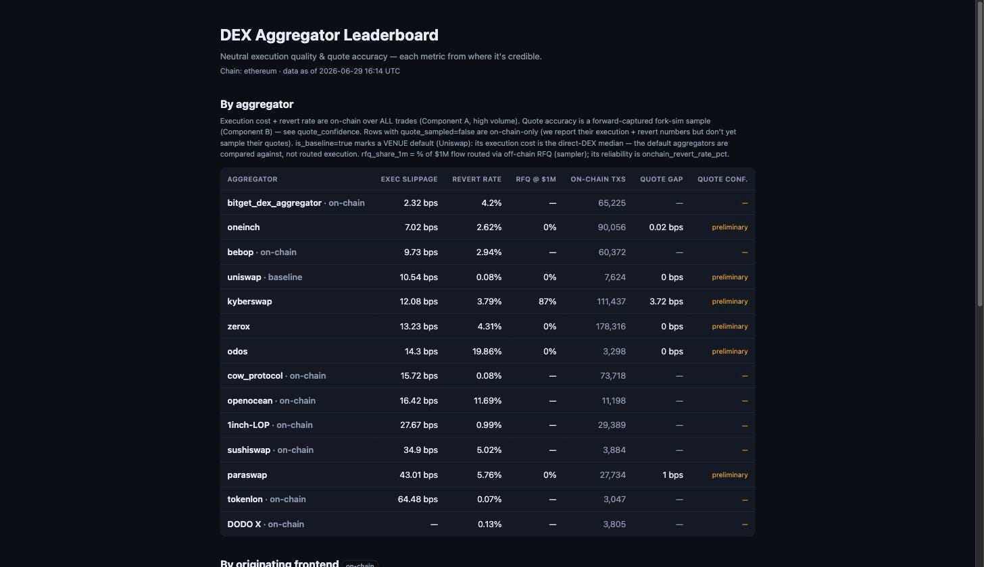Select the DODO X row name
Viewport: 984px width, 567px height.
point(244,524)
